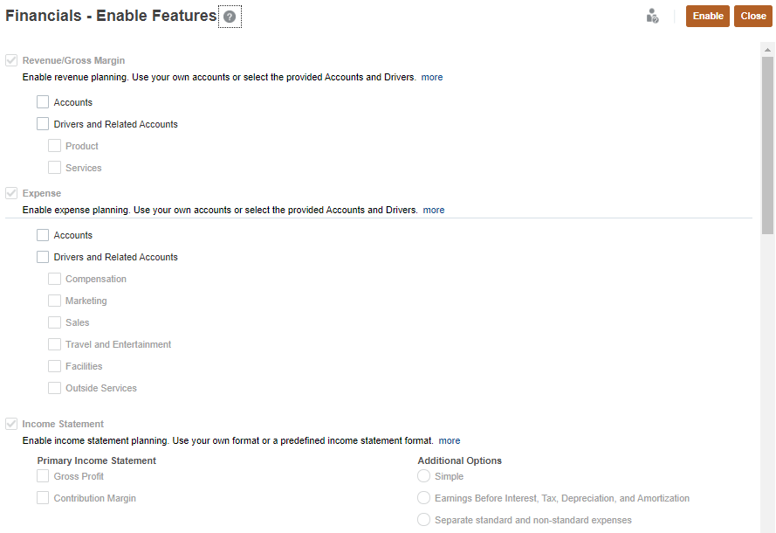This screenshot has height=533, width=776.
Task: Enable the Sales expense driver
Action: pos(53,322)
